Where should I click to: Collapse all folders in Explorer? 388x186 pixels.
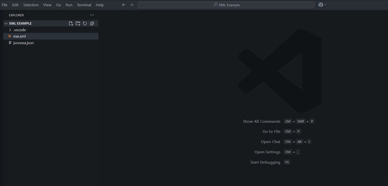click(x=92, y=23)
